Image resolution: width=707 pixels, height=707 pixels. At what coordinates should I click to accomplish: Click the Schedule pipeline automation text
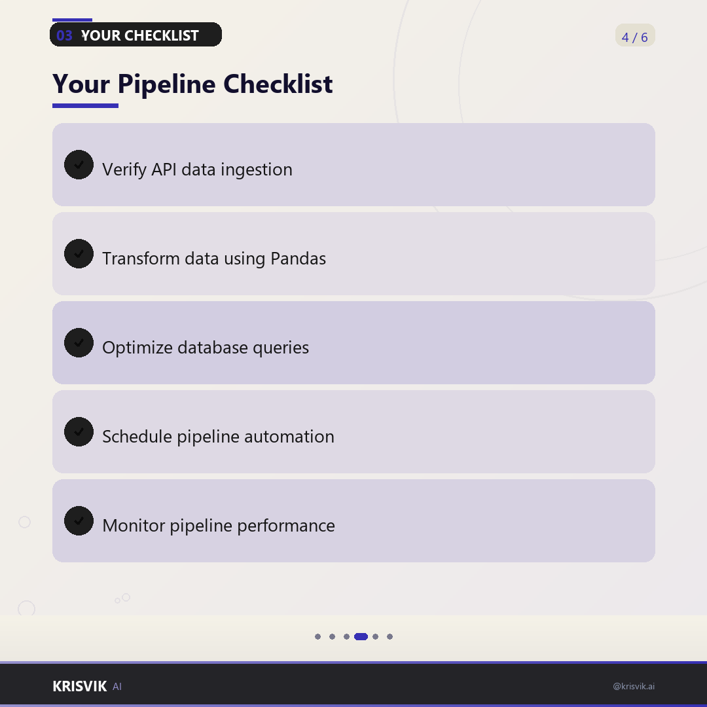click(218, 437)
